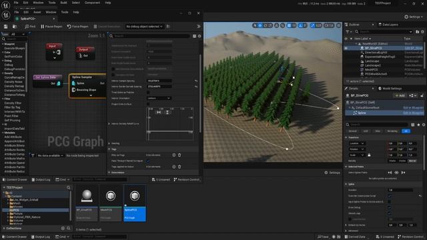Add a new collection with plus icon

coord(63,228)
